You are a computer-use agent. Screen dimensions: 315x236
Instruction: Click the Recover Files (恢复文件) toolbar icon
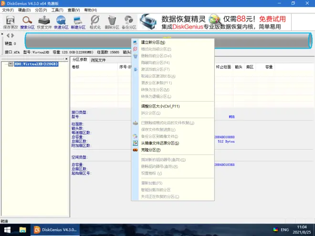pos(44,22)
